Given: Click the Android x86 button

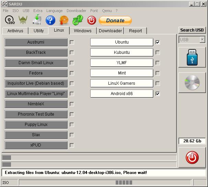Looking at the screenshot, I should click(x=122, y=94).
